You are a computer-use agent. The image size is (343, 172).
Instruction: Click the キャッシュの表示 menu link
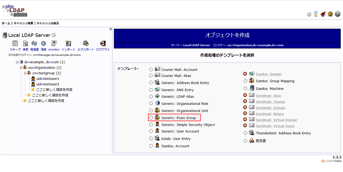[48, 23]
